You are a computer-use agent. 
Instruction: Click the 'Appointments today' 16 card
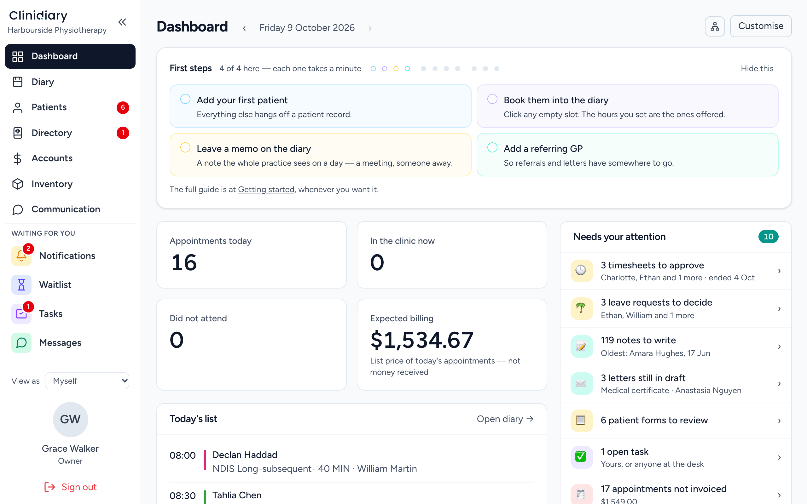point(252,255)
